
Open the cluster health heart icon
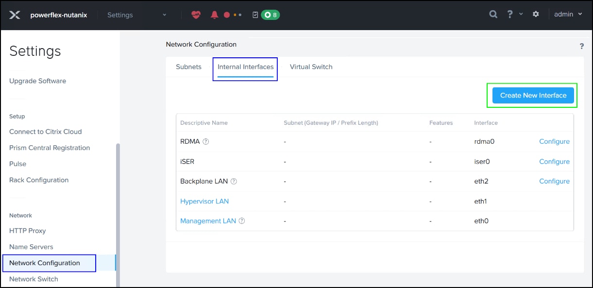click(x=196, y=15)
